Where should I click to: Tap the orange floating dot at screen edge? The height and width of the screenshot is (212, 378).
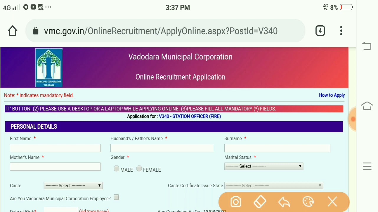(x=352, y=119)
